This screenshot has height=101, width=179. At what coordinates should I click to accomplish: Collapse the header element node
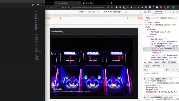pos(148,29)
